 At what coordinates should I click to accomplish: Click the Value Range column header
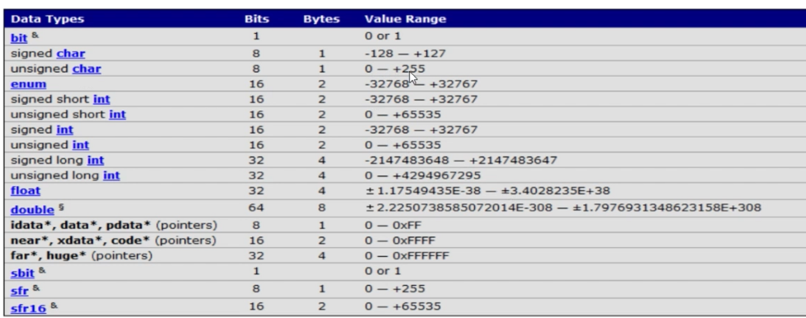(405, 19)
